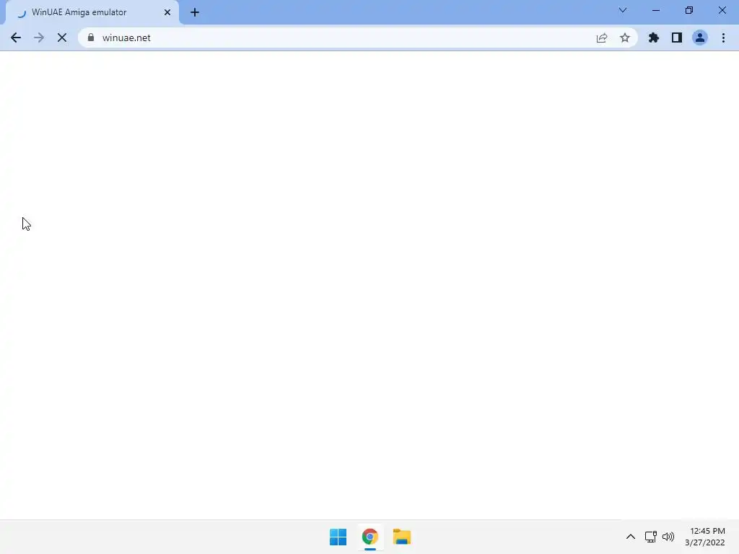Click the Chrome taskbar icon
The width and height of the screenshot is (739, 554).
[370, 537]
